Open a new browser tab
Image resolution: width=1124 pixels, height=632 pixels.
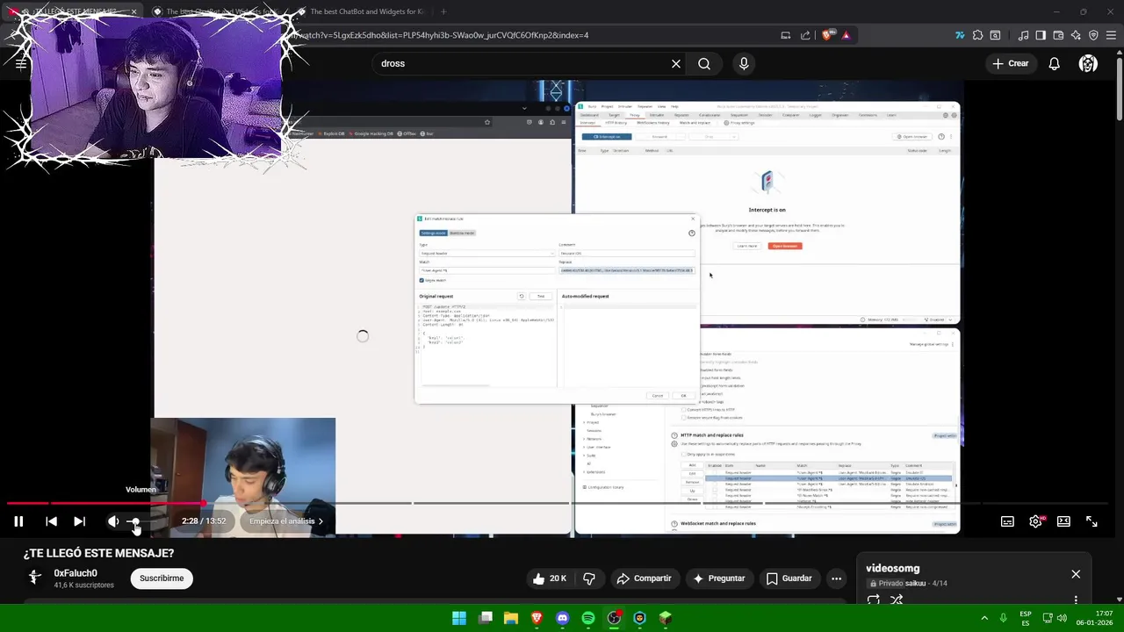[443, 11]
